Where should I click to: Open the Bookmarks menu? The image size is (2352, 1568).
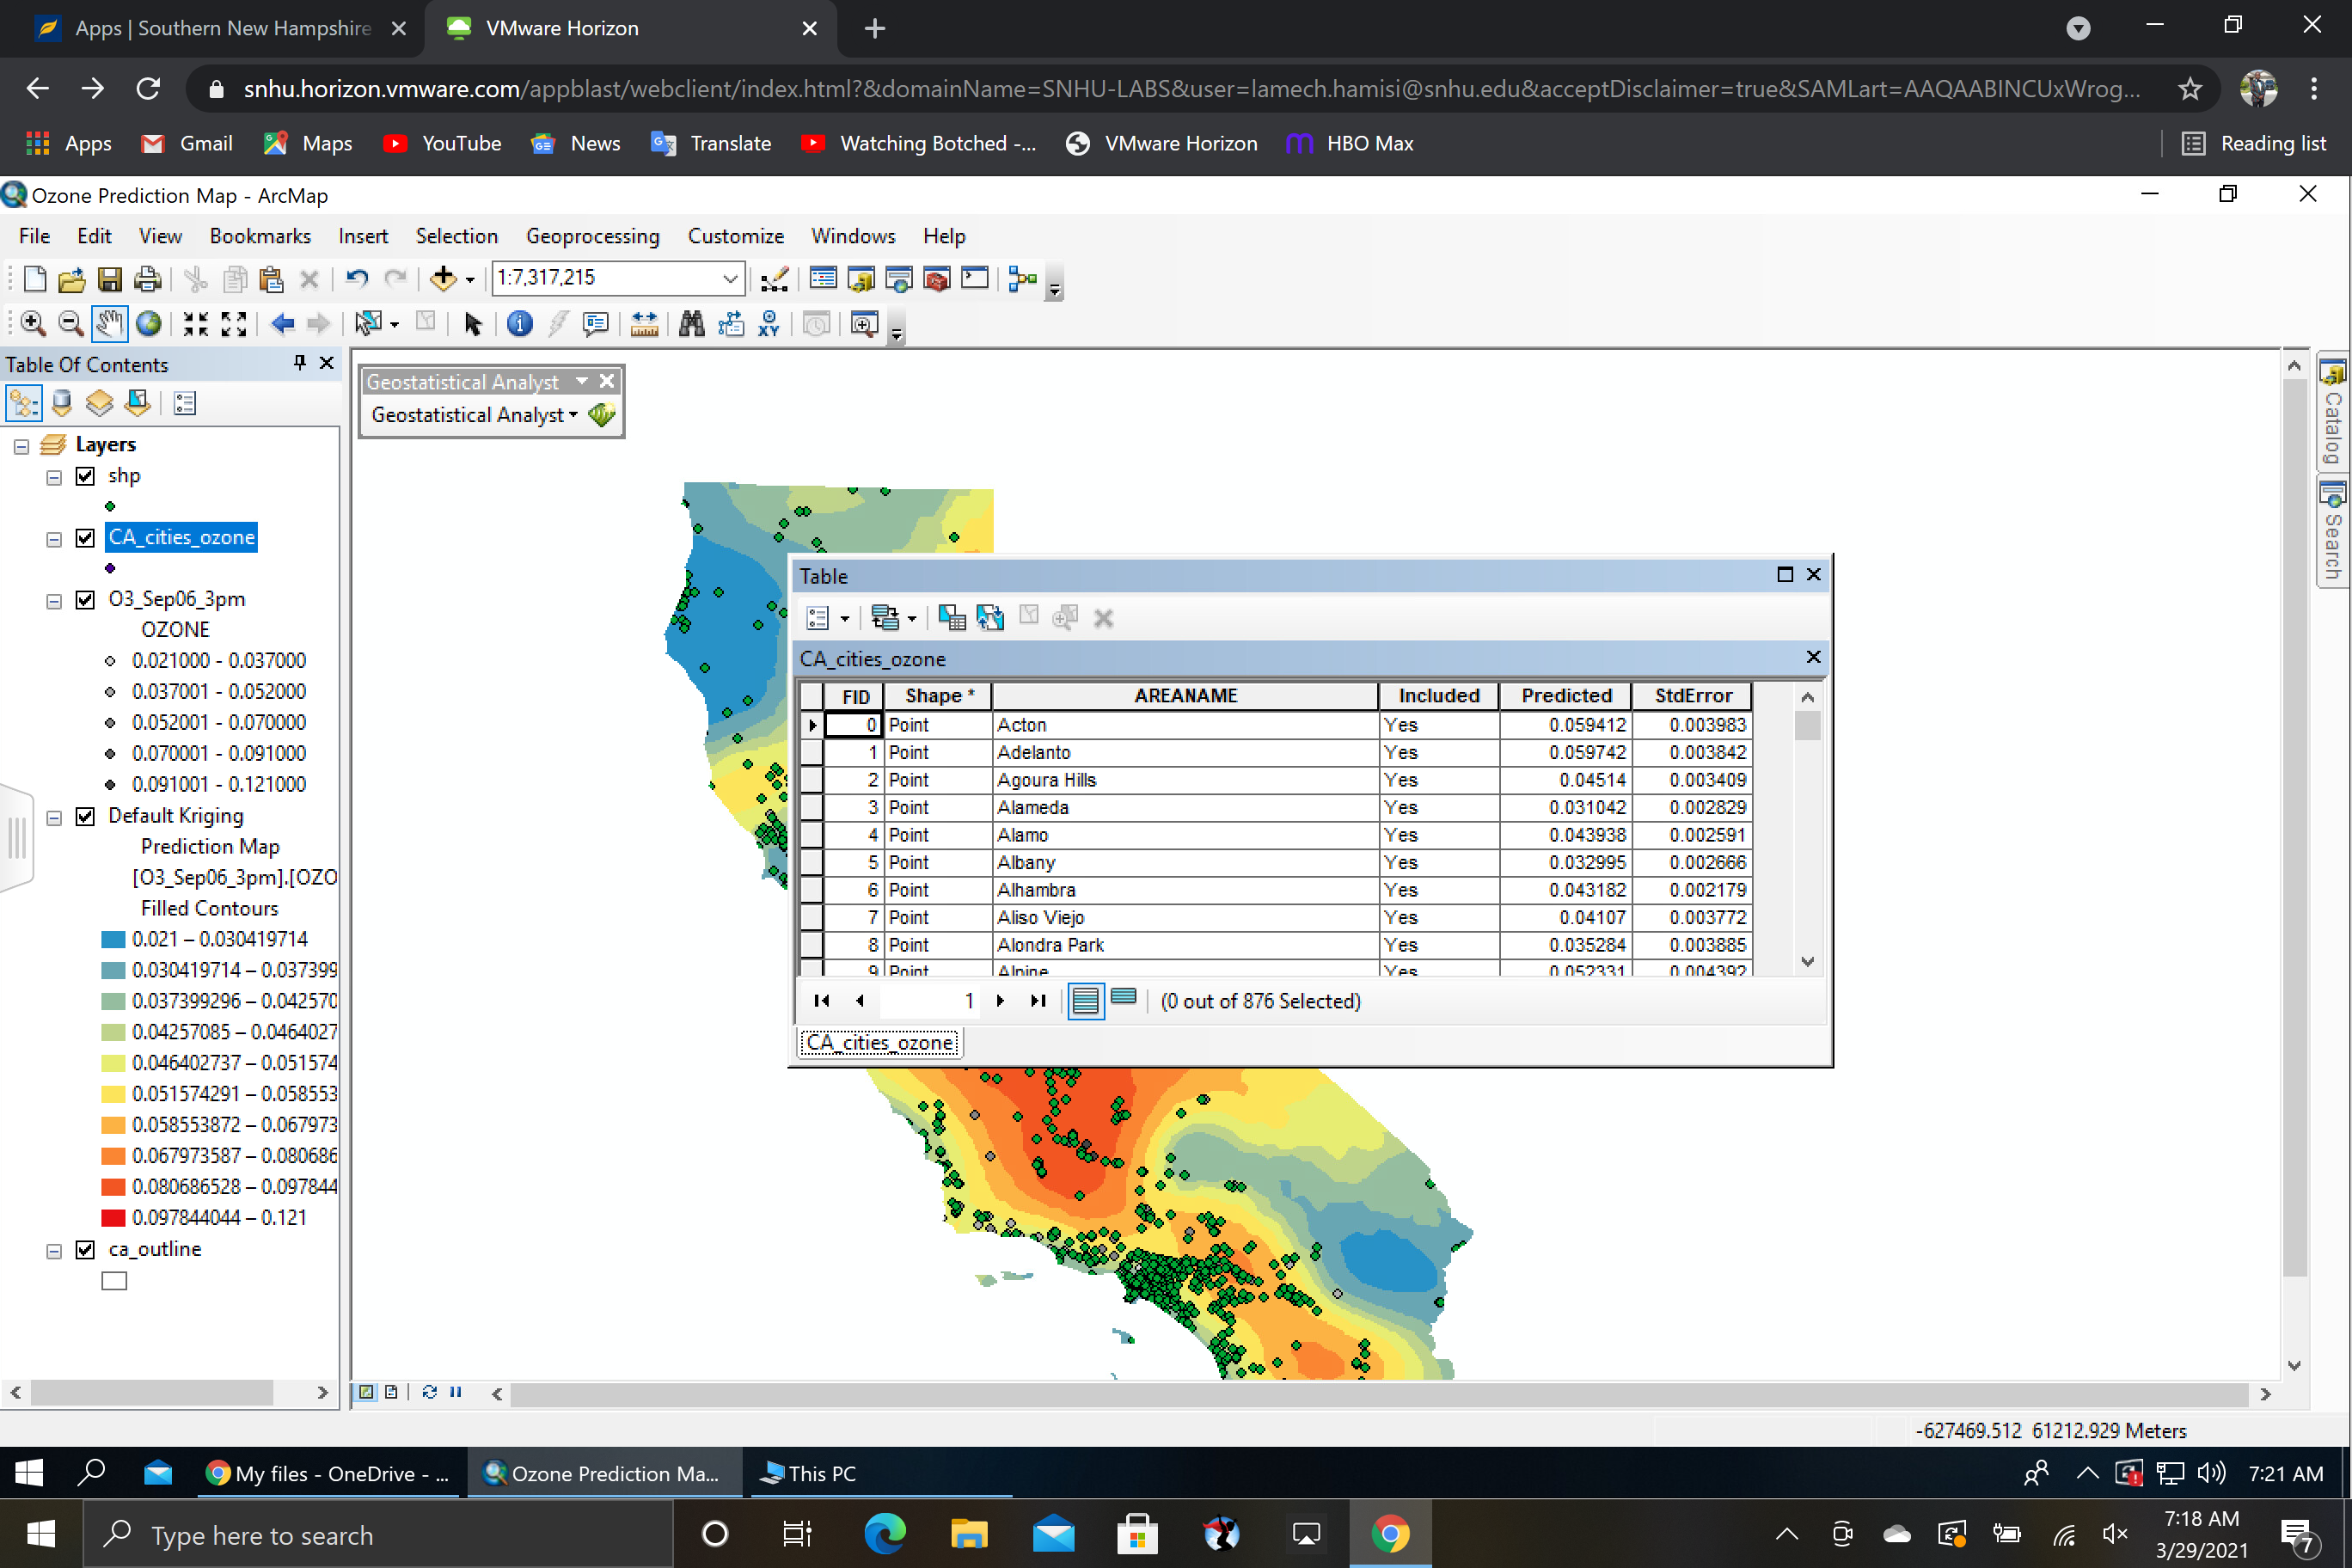click(x=260, y=236)
